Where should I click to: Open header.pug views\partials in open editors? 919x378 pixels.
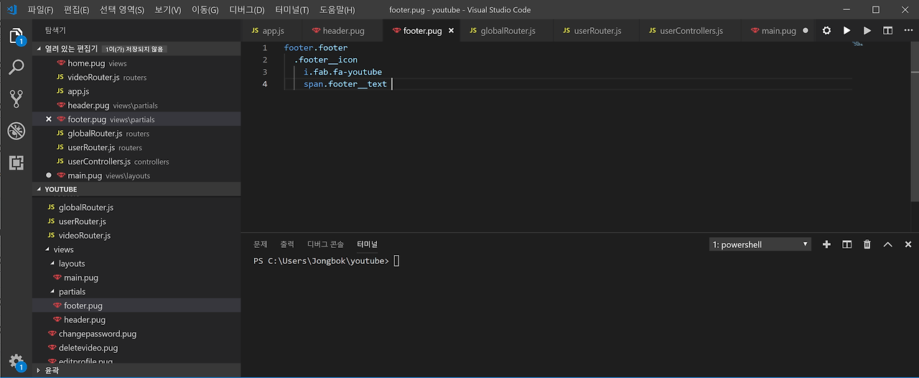point(136,106)
